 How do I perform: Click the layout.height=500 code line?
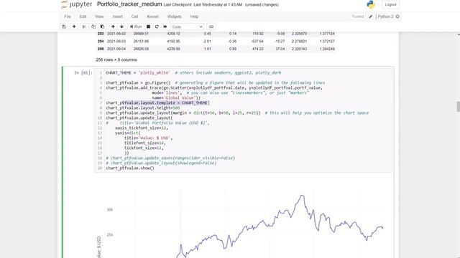tap(143, 108)
